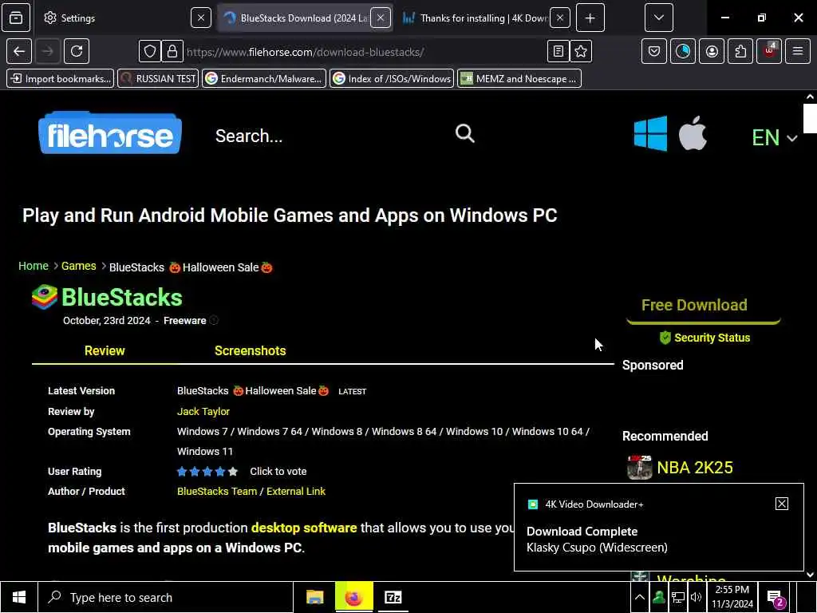Viewport: 817px width, 613px height.
Task: Go back to previous page
Action: (x=19, y=51)
